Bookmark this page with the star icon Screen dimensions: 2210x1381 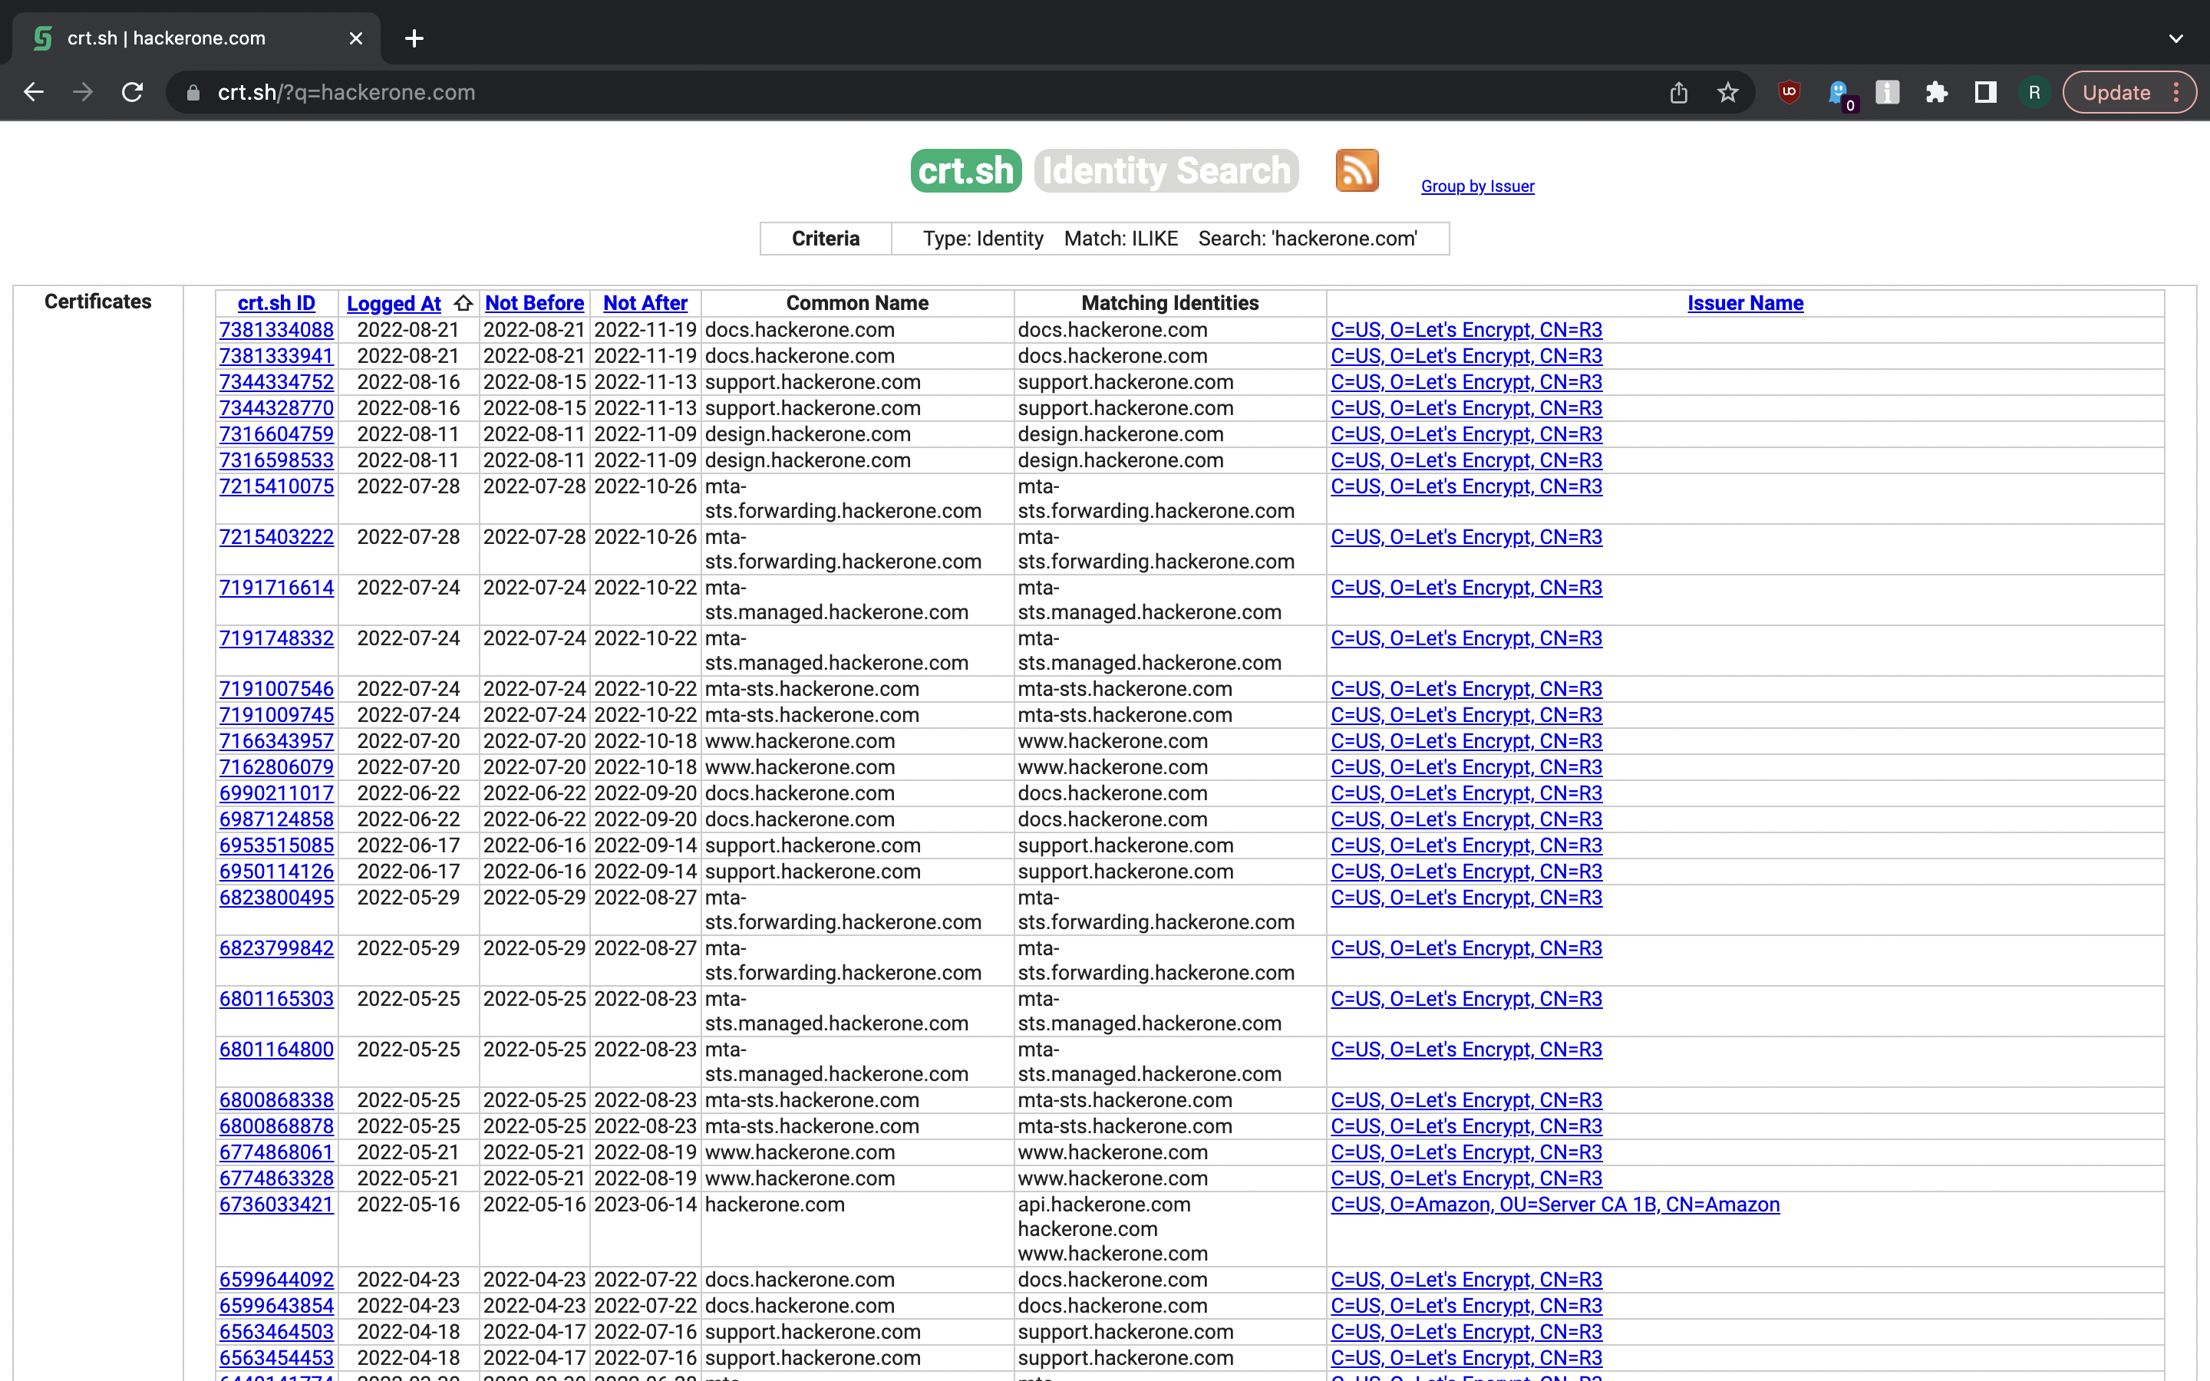[x=1728, y=92]
